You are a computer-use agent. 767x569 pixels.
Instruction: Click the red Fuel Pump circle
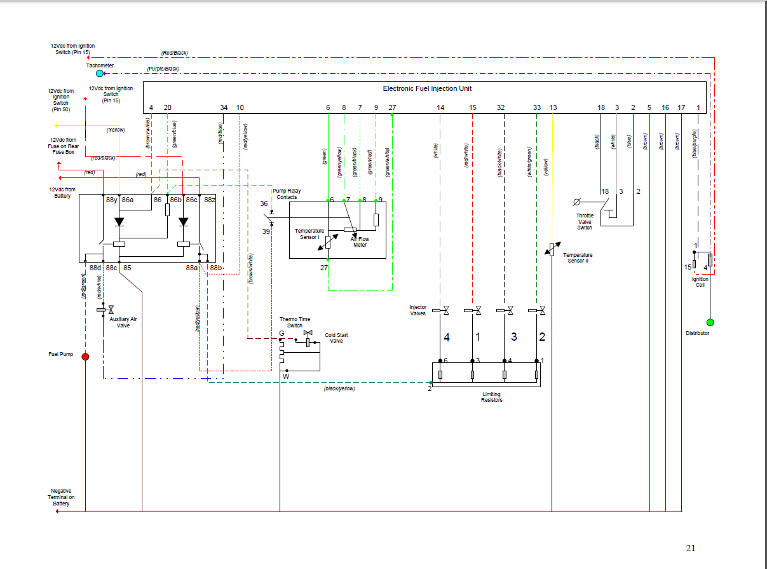point(86,357)
